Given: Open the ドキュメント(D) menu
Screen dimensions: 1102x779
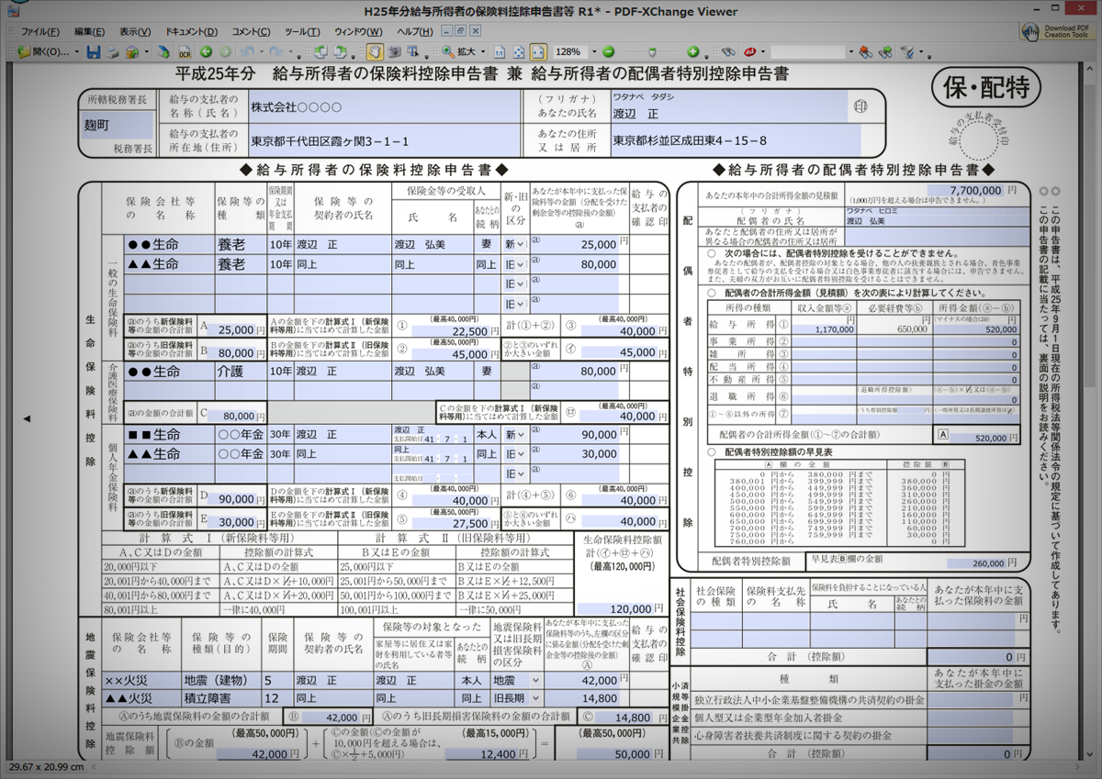Looking at the screenshot, I should [x=191, y=31].
